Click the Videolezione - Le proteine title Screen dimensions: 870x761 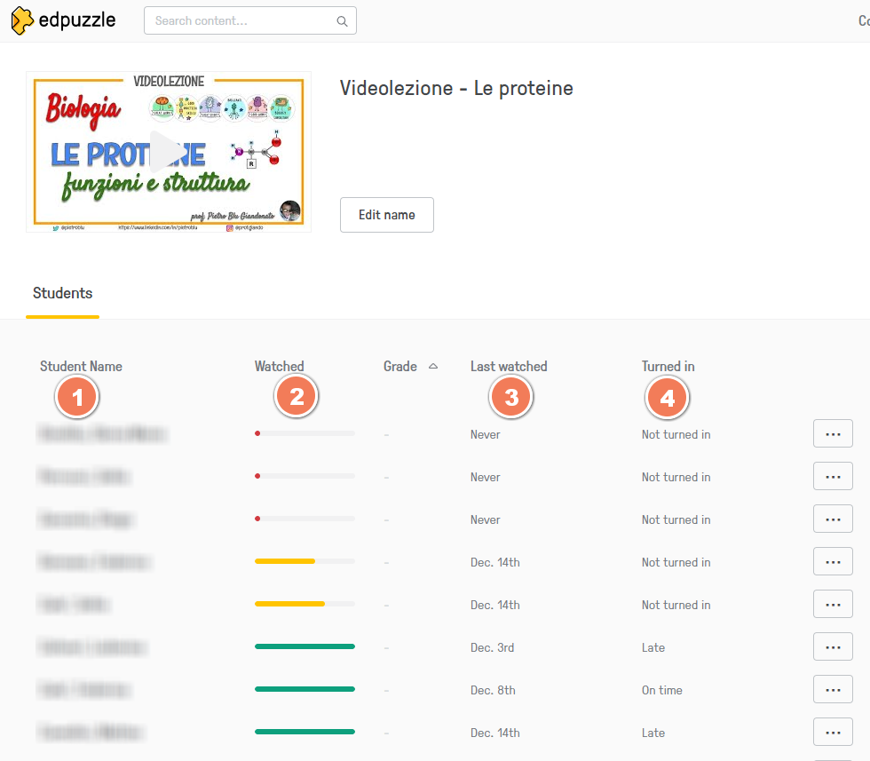tap(456, 88)
